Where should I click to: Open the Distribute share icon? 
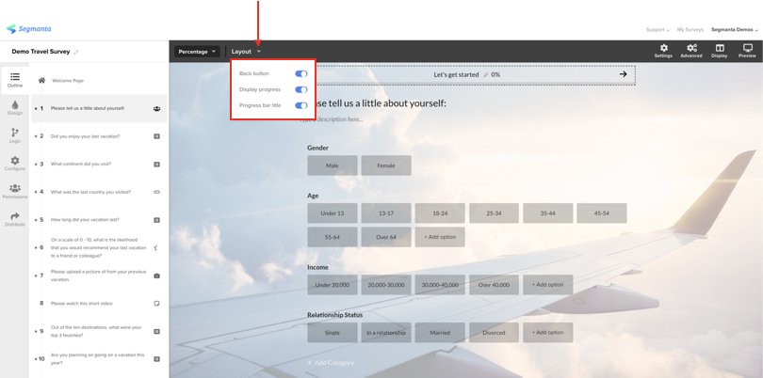click(15, 219)
